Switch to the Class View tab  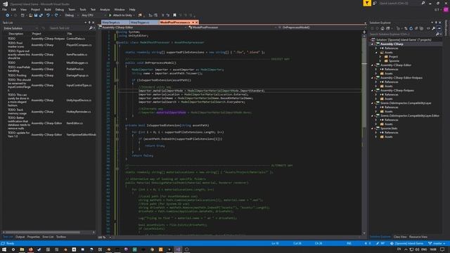point(400,237)
